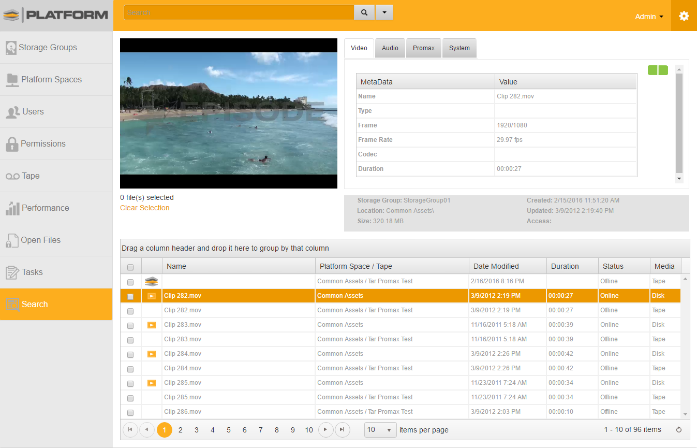Viewport: 697px width, 448px height.
Task: Check the Clip 283.mov Offline row checkbox
Action: (130, 340)
